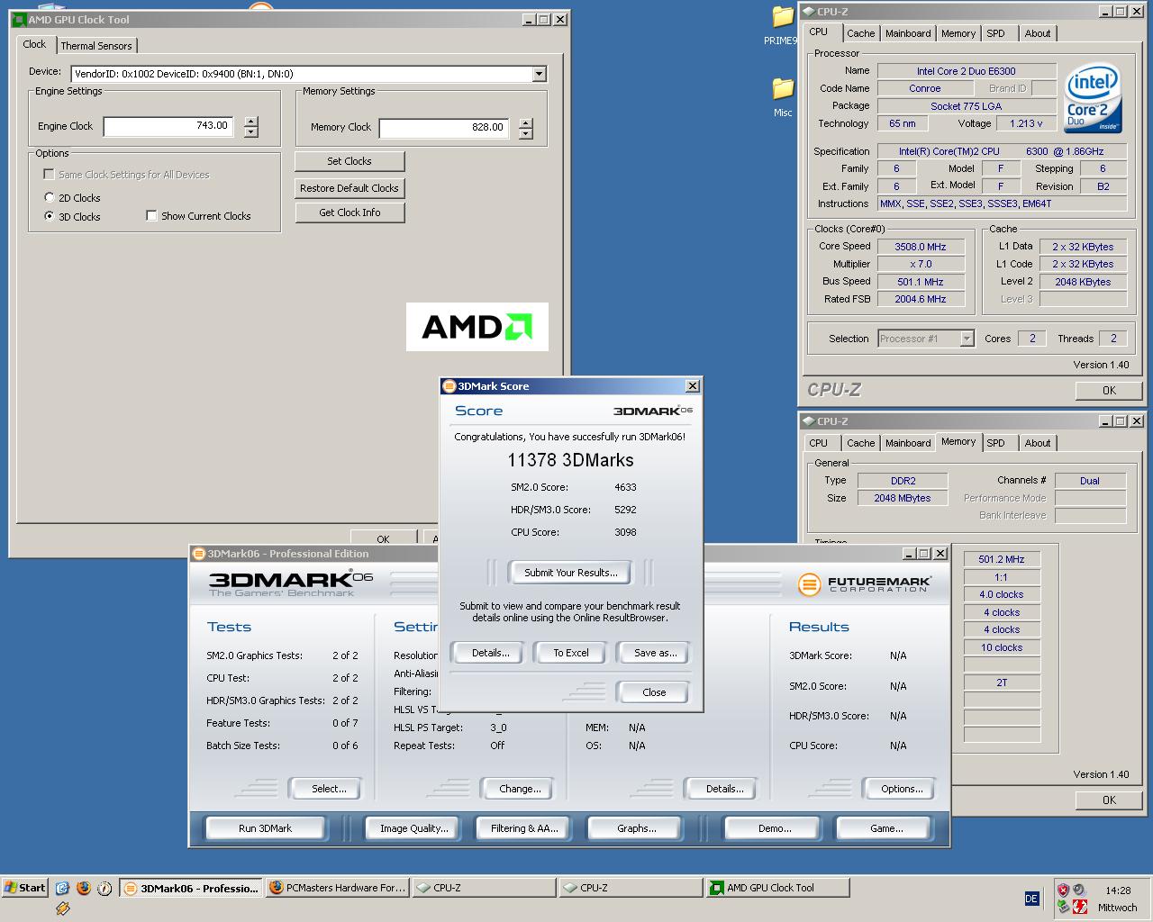Image resolution: width=1153 pixels, height=922 pixels.
Task: Open the SPD tab in the upper CPU-Z window
Action: [995, 33]
